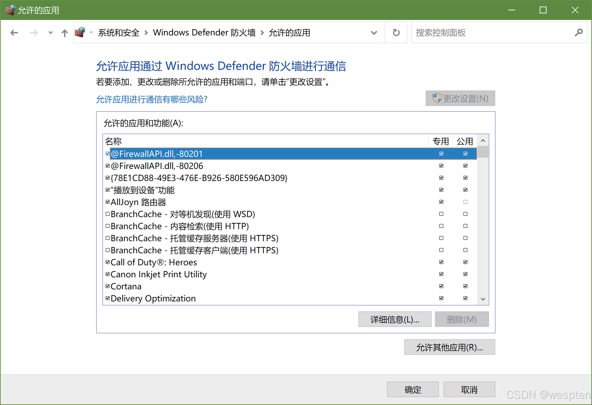
Task: Minimize the 允许的应用 window
Action: [512, 10]
